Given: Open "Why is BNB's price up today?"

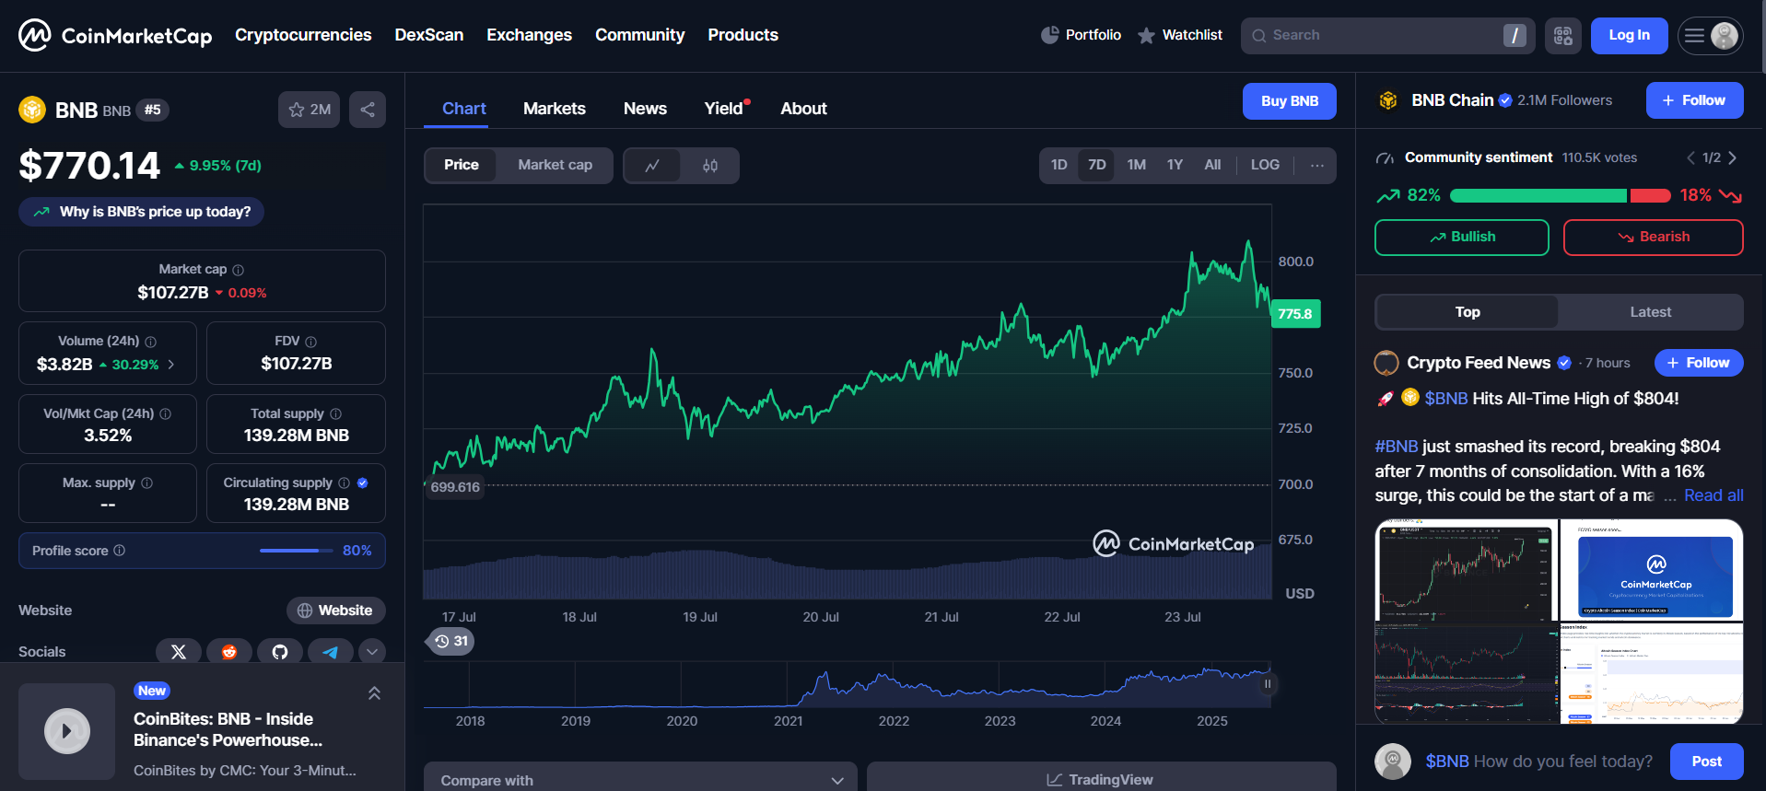Looking at the screenshot, I should 142,212.
